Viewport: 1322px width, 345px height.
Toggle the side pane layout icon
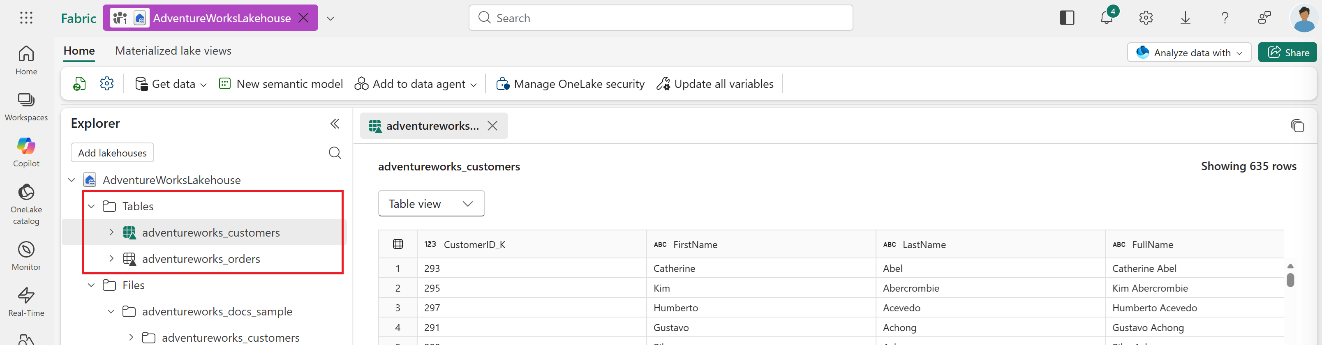[x=1067, y=18]
